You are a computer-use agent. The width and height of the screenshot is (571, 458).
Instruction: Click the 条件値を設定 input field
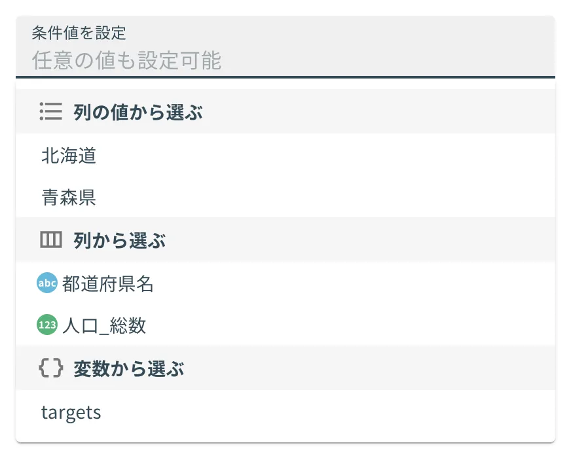click(x=285, y=46)
